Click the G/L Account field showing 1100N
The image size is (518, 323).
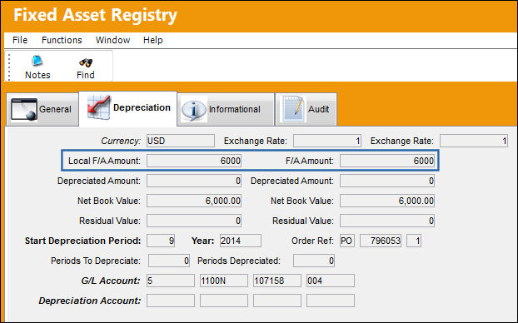pyautogui.click(x=224, y=281)
